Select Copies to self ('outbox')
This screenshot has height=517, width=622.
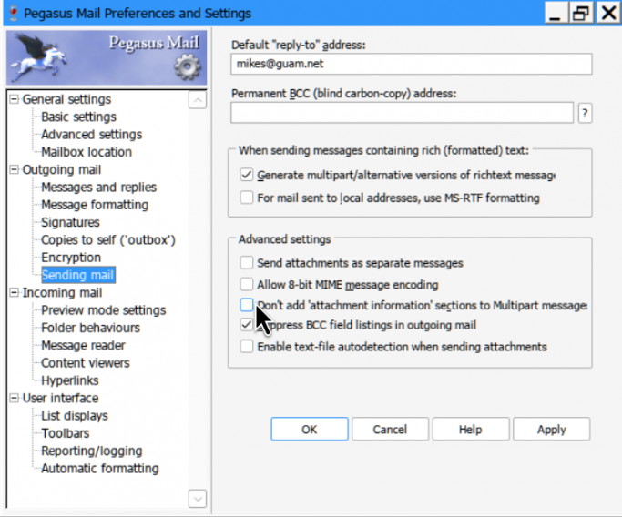tap(108, 240)
